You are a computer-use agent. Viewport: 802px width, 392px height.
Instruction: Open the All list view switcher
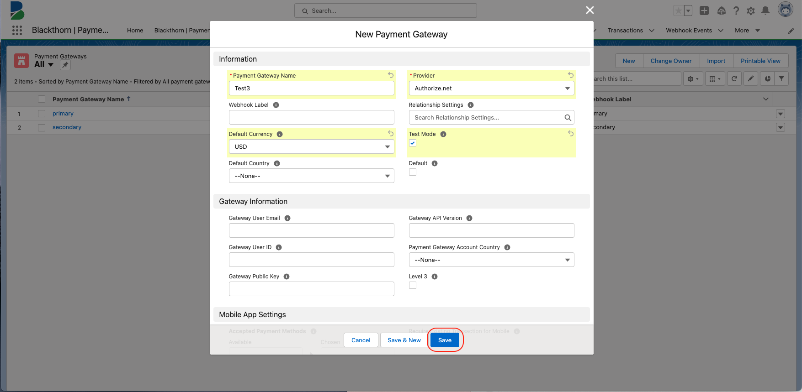[44, 65]
